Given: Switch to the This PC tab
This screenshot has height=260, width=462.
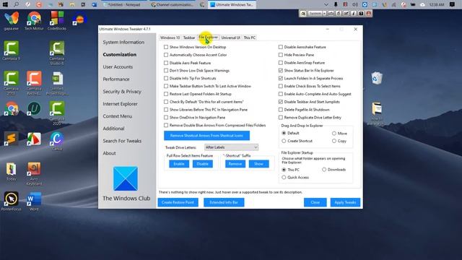Looking at the screenshot, I should pos(249,38).
